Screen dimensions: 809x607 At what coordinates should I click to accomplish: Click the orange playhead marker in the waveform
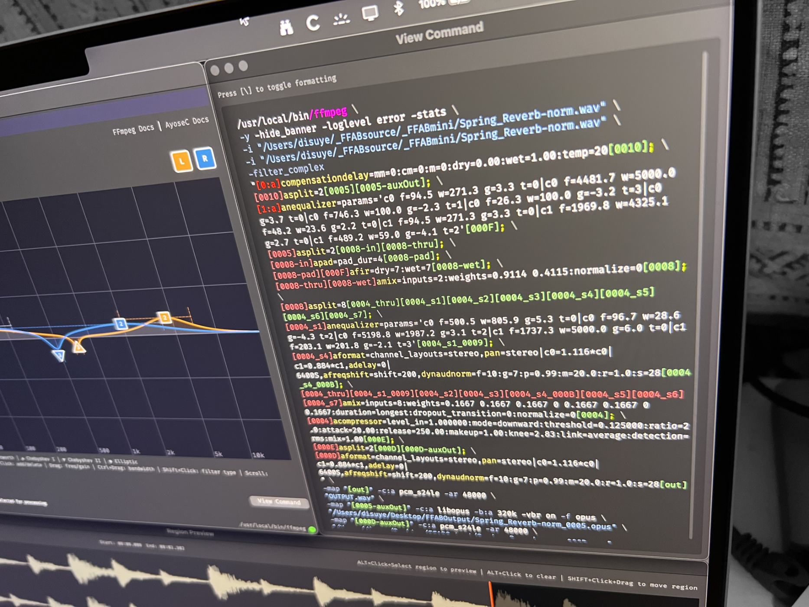(x=491, y=594)
